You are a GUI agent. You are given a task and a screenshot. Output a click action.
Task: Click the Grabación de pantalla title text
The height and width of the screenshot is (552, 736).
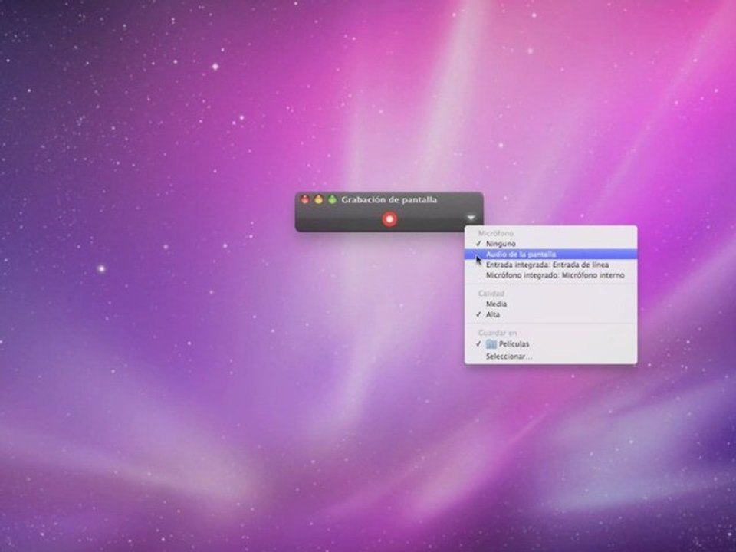point(389,199)
